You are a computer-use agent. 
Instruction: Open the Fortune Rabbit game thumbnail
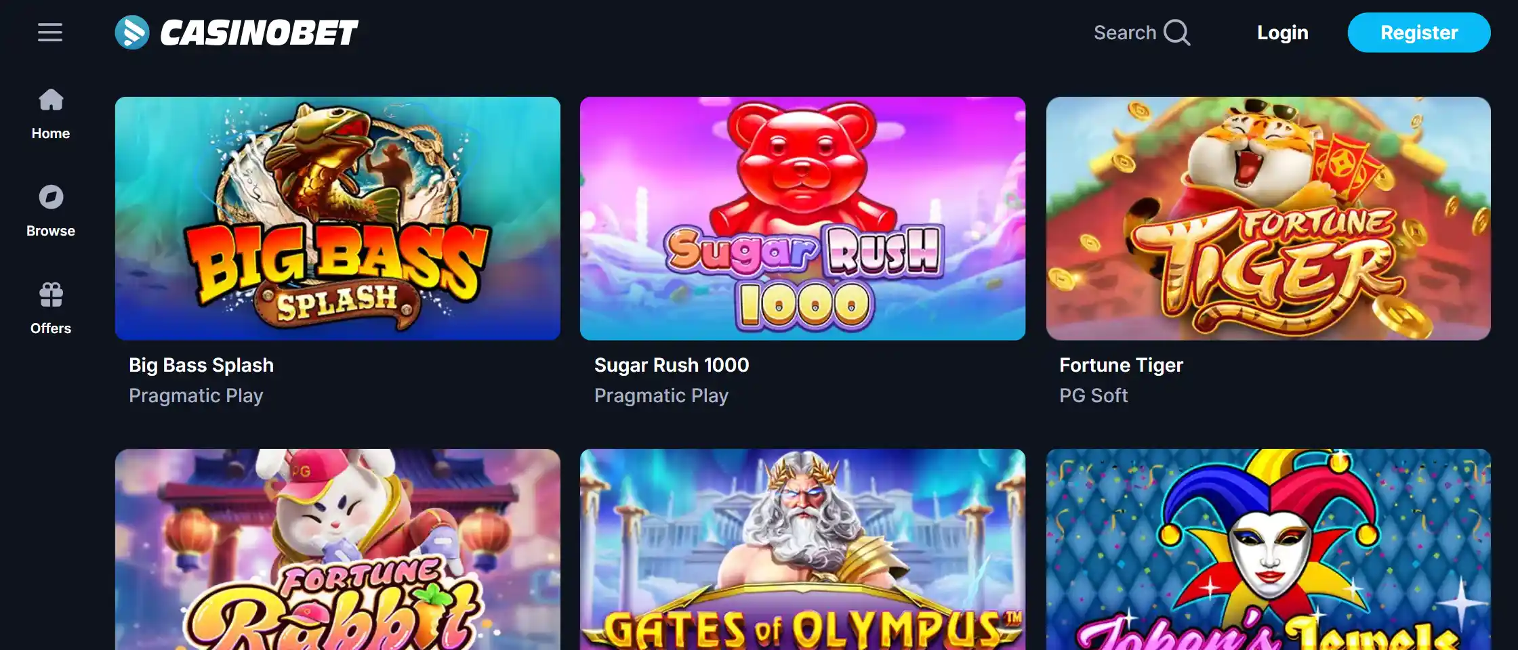pos(337,549)
